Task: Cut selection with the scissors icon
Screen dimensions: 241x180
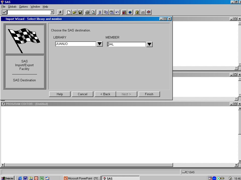Action: point(100,12)
